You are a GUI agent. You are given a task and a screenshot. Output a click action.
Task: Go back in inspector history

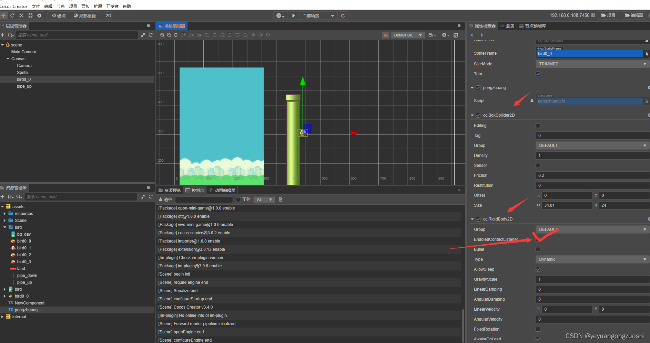471,35
